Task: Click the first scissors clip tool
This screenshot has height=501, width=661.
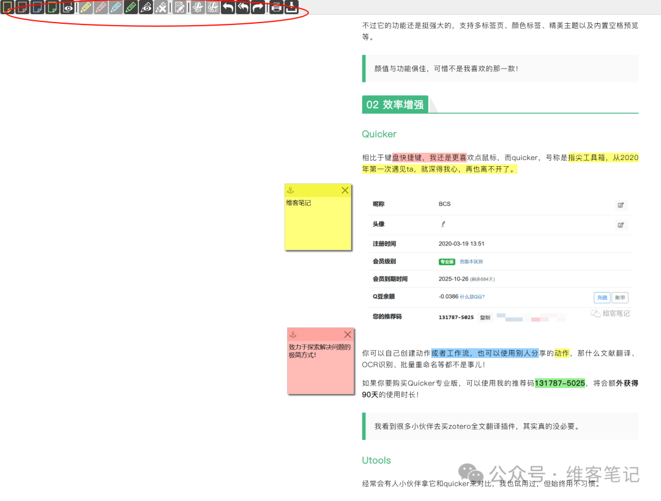Action: 198,7
